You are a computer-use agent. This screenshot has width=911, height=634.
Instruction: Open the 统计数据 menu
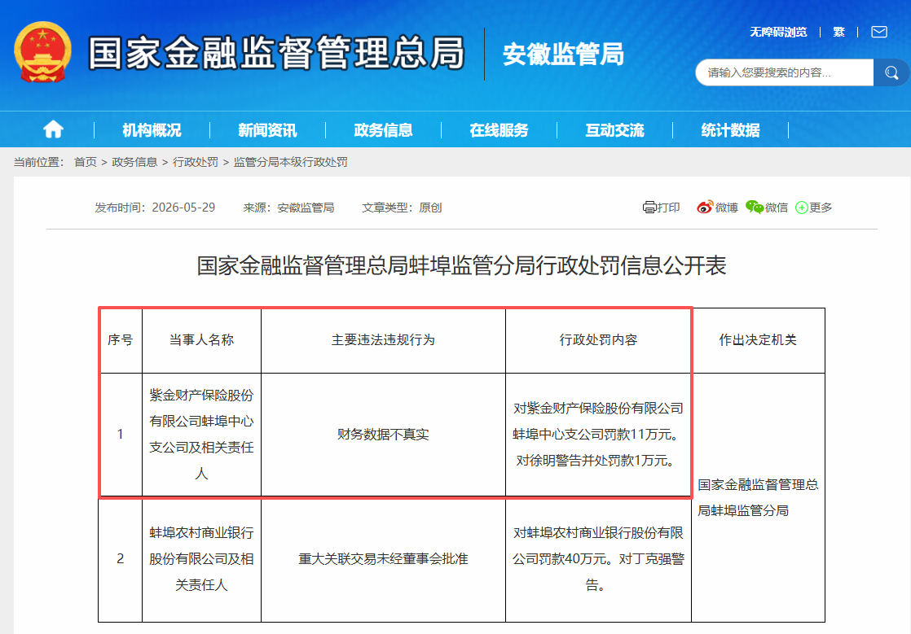730,130
